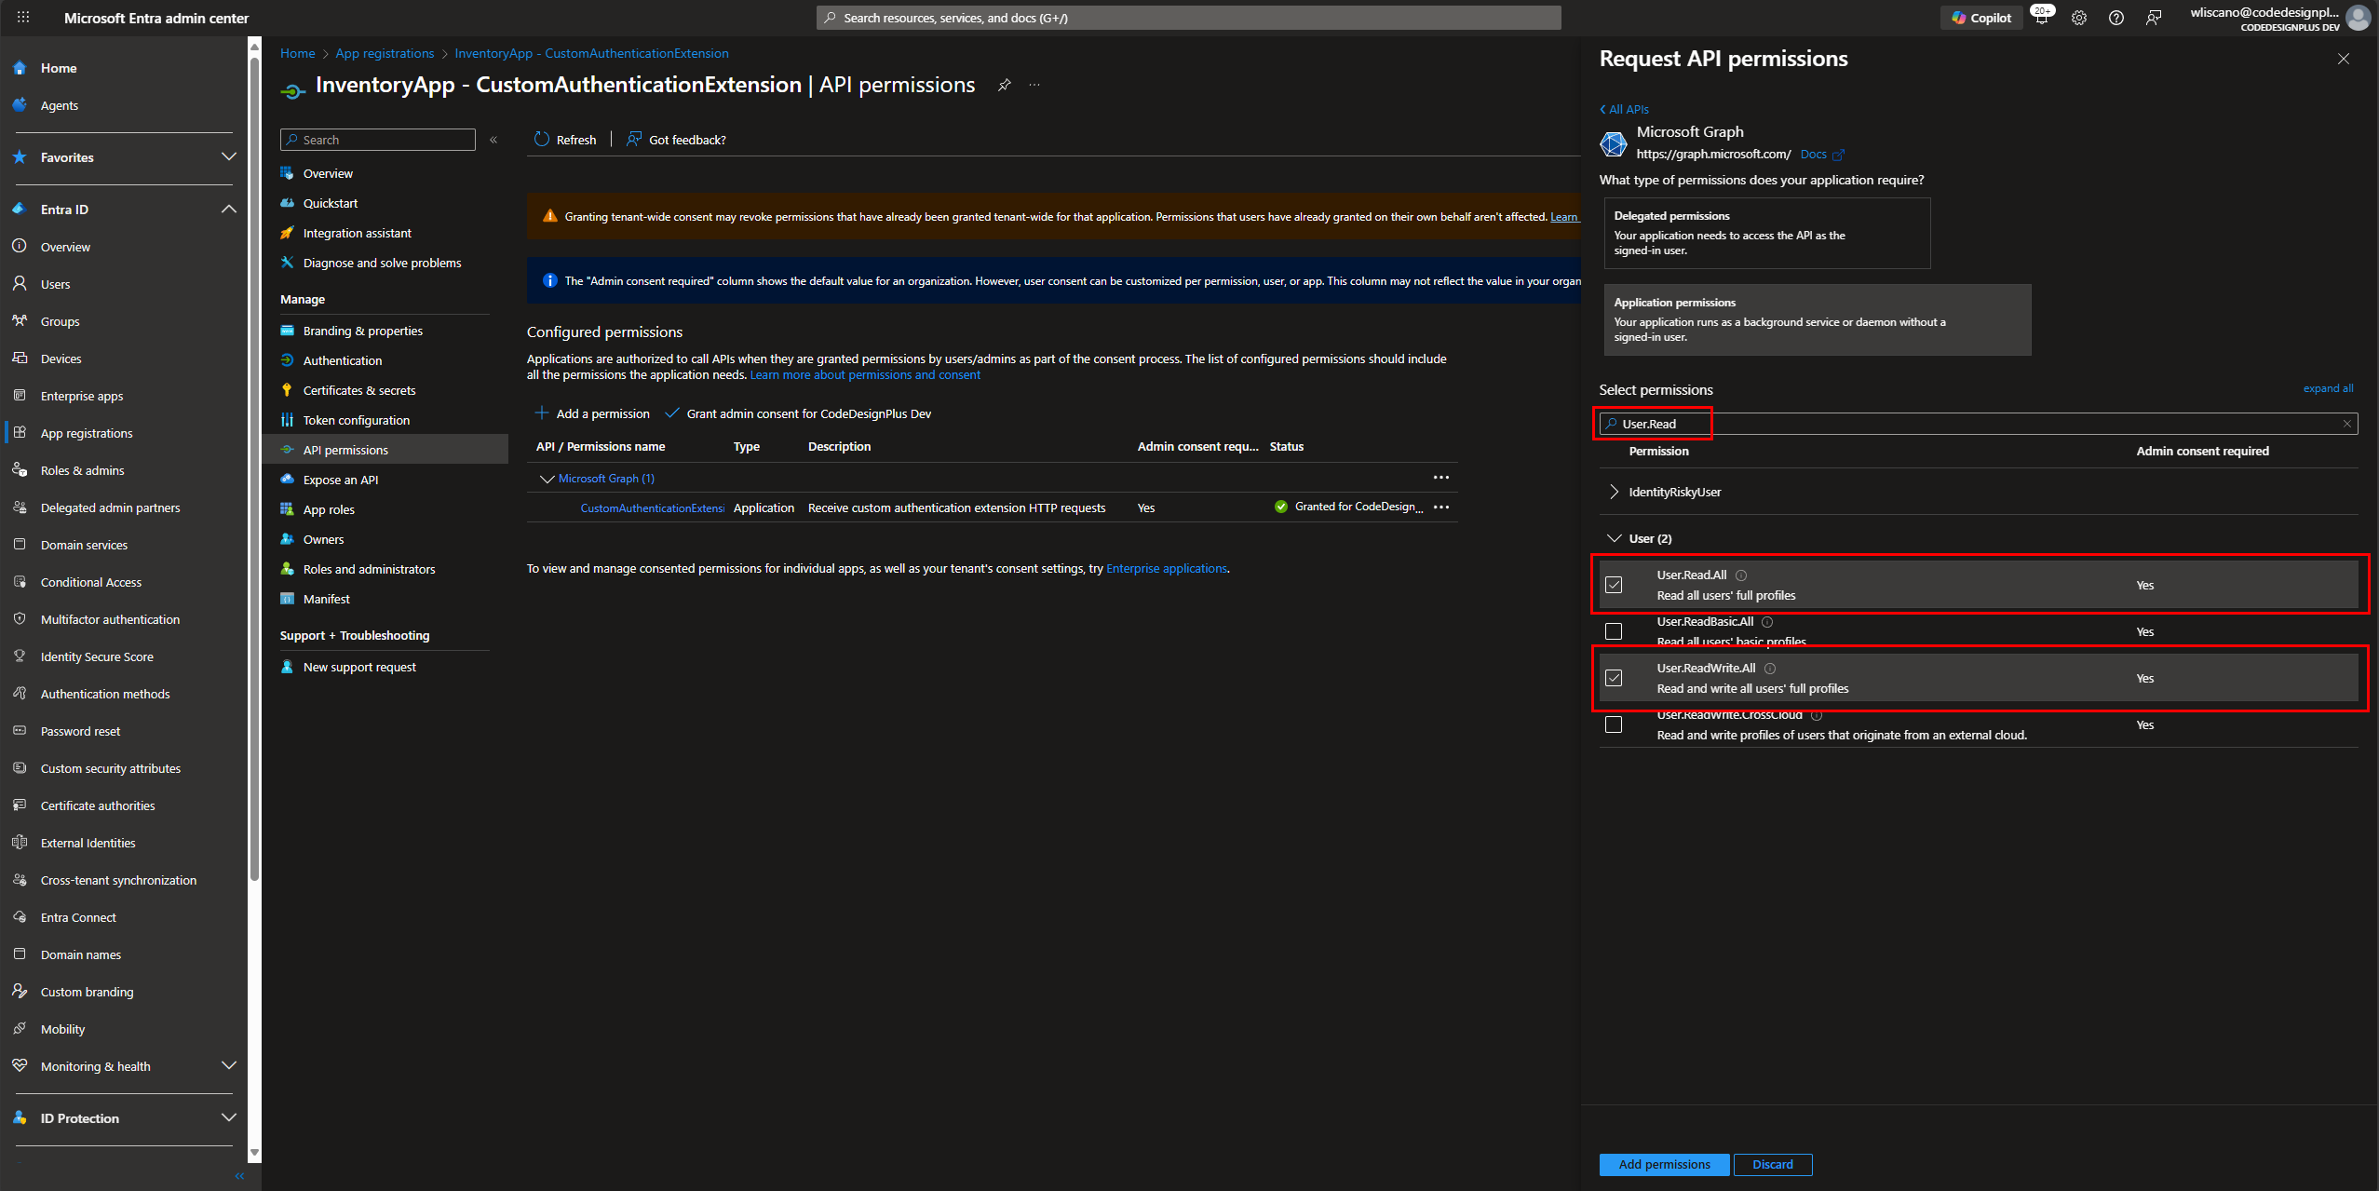2379x1191 pixels.
Task: Uncheck the User.Read.All checkbox
Action: (1614, 585)
